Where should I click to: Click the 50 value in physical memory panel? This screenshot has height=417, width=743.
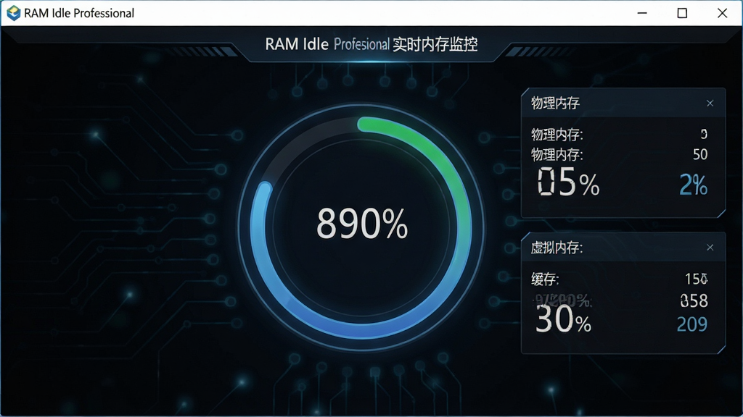(700, 155)
